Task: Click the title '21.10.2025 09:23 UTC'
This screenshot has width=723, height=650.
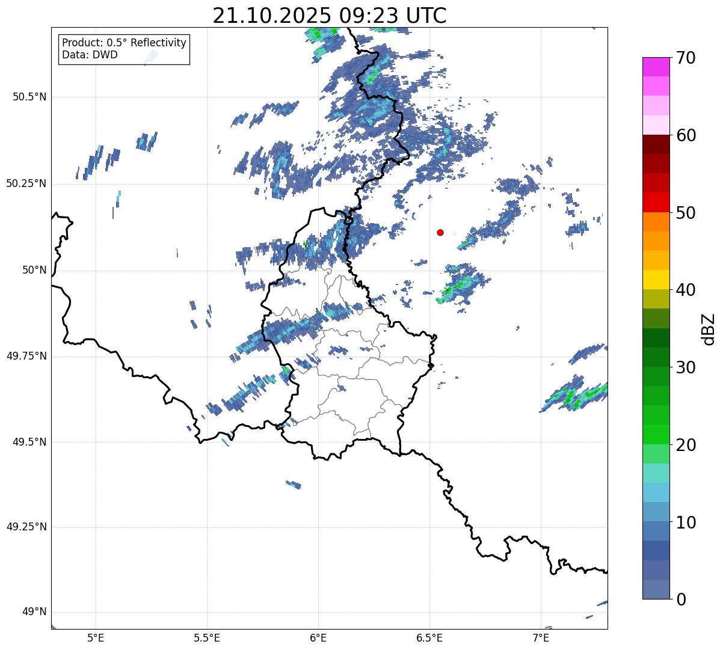Action: pos(330,16)
